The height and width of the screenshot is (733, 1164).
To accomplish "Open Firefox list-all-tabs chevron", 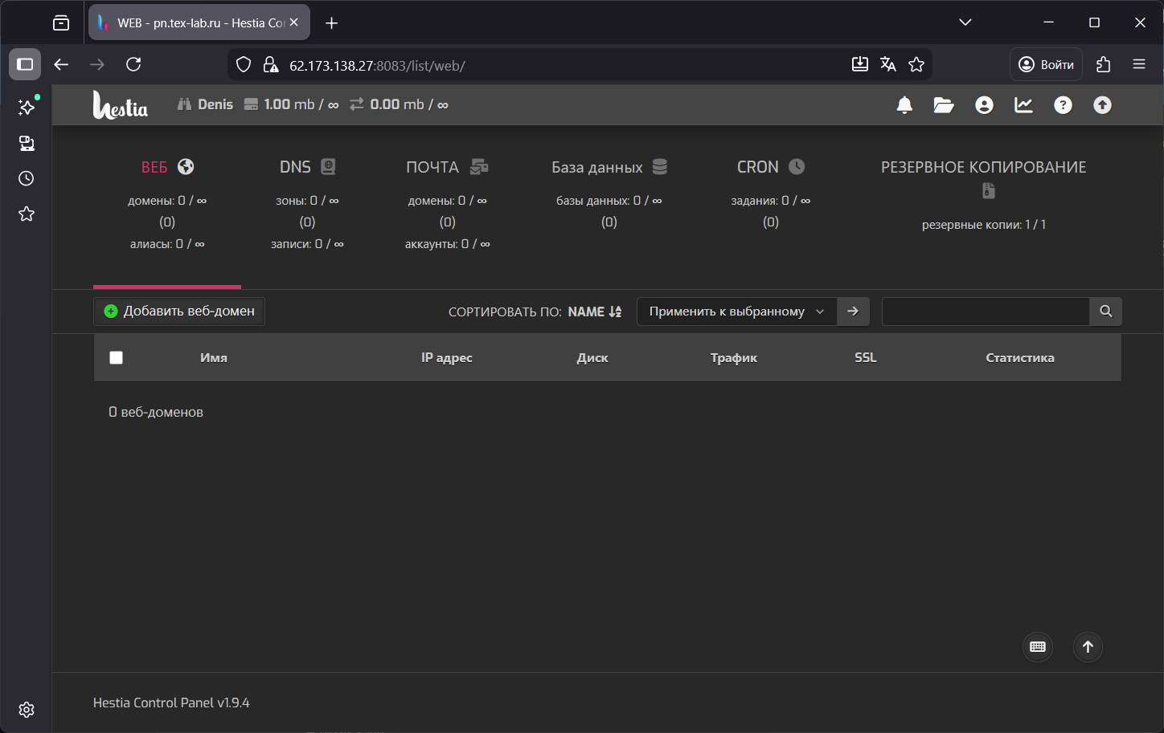I will pyautogui.click(x=965, y=22).
